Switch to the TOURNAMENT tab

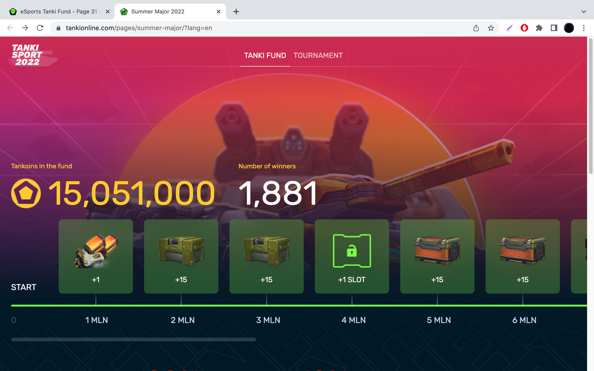(318, 55)
